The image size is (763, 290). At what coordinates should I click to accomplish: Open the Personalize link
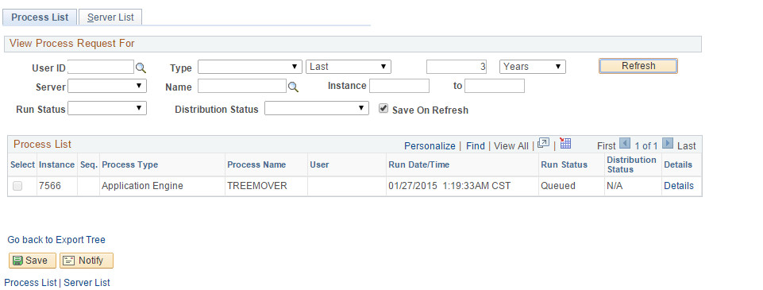coord(430,145)
